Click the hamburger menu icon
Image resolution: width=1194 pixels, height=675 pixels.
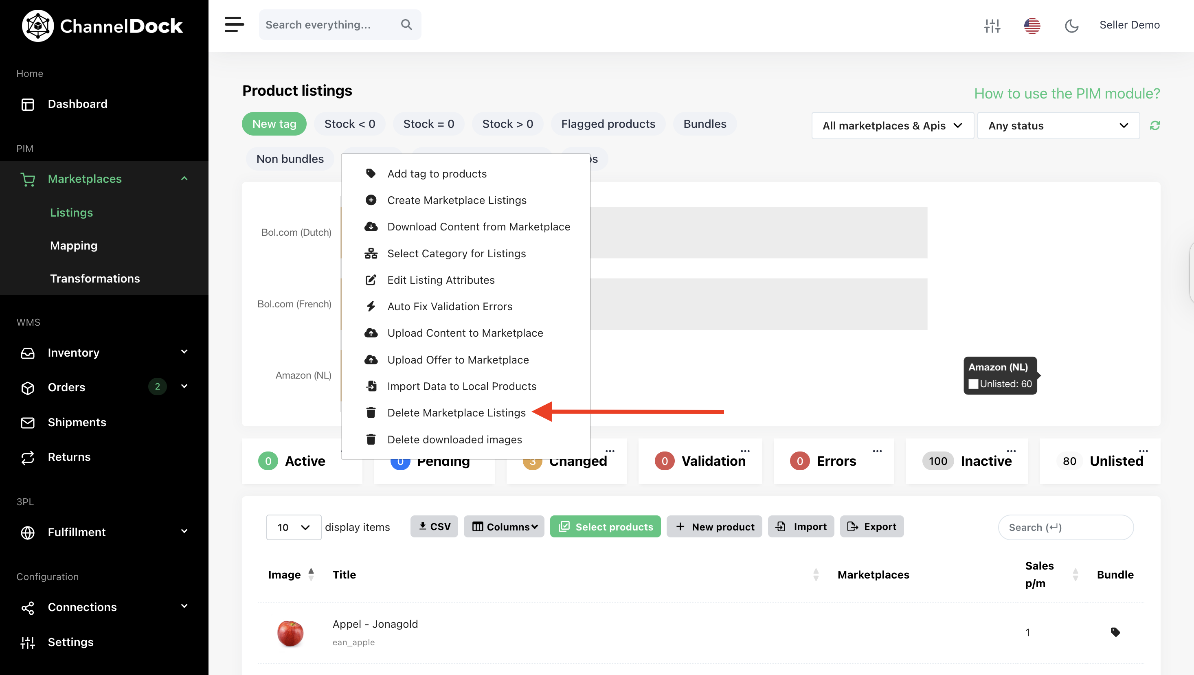[234, 24]
